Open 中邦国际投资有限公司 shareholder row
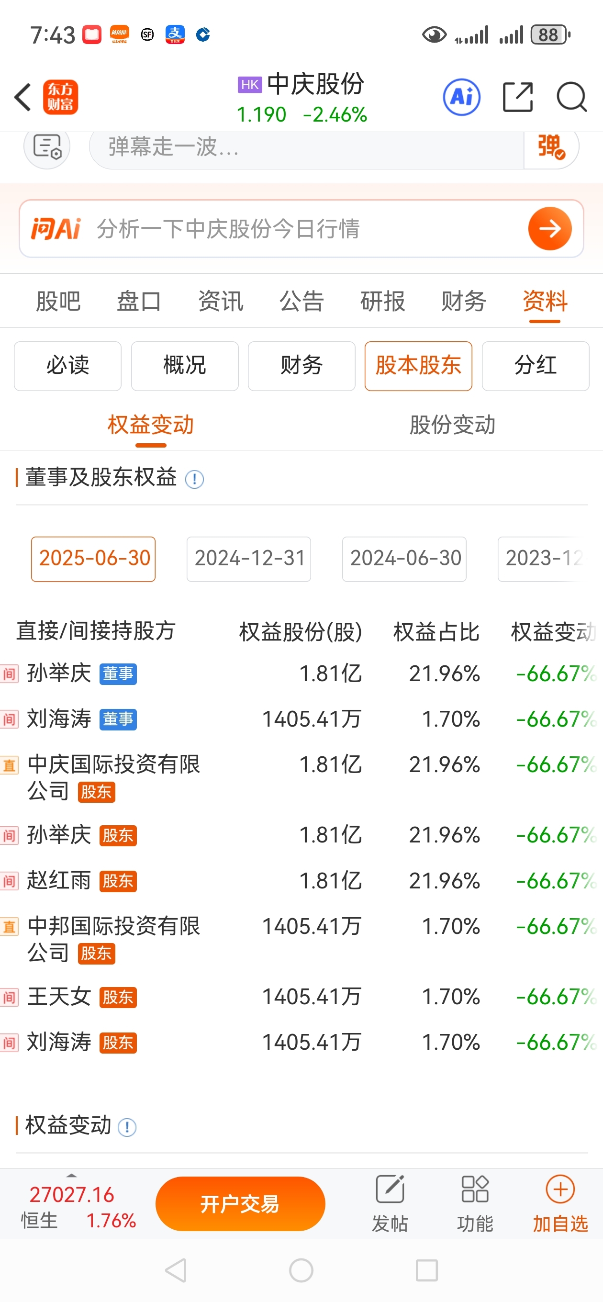The width and height of the screenshot is (603, 1302). click(301, 939)
